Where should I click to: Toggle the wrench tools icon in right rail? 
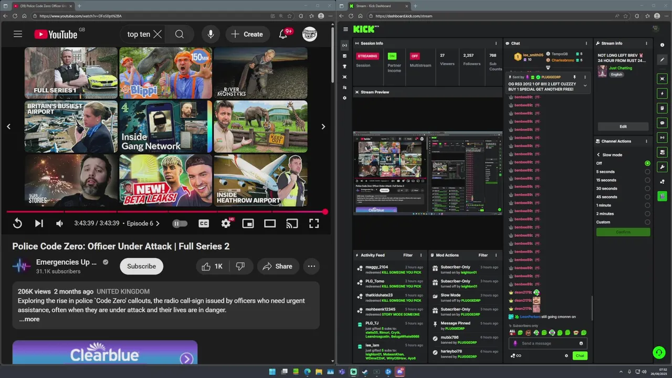pyautogui.click(x=663, y=167)
